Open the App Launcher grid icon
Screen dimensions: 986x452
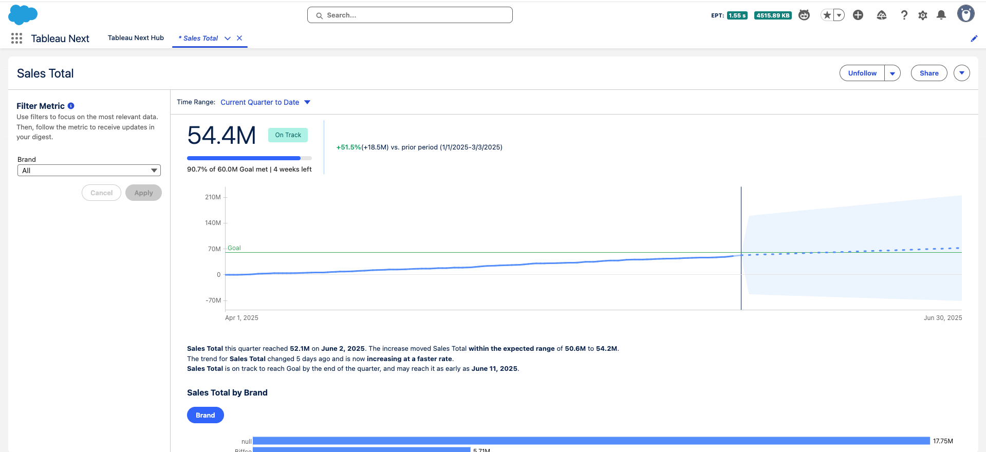(16, 39)
